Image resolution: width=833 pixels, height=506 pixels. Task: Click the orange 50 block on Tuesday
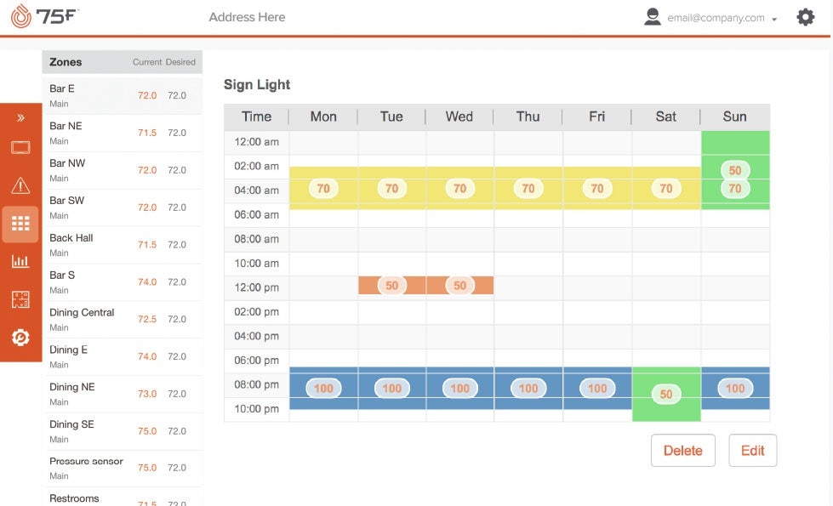(391, 286)
